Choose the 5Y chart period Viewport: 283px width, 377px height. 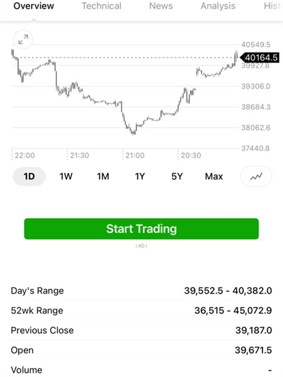(177, 176)
